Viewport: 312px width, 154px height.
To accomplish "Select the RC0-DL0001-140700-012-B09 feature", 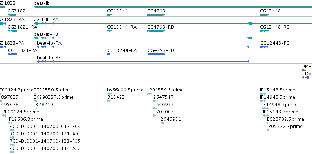I will [12, 130].
